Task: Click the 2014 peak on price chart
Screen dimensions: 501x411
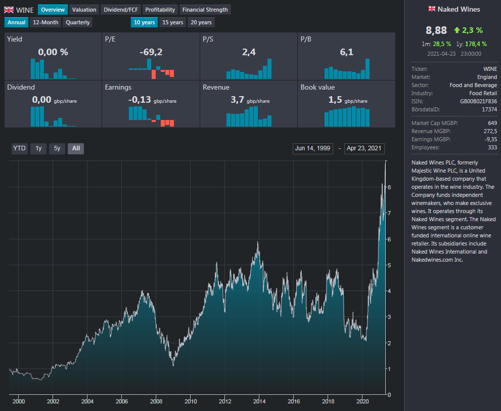Action: [257, 242]
